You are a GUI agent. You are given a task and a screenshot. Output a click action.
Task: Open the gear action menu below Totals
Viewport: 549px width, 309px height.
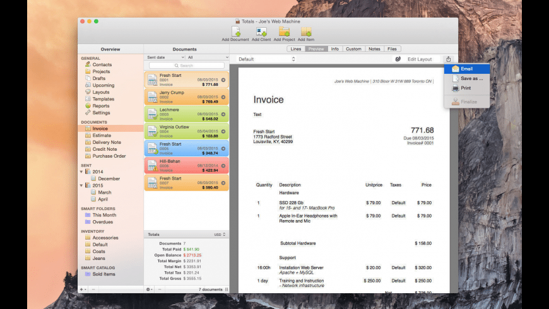point(150,289)
